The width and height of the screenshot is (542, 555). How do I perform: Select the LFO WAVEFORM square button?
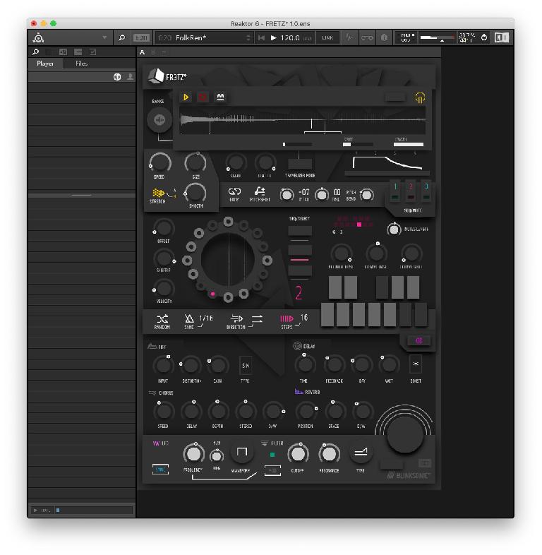[x=242, y=452]
